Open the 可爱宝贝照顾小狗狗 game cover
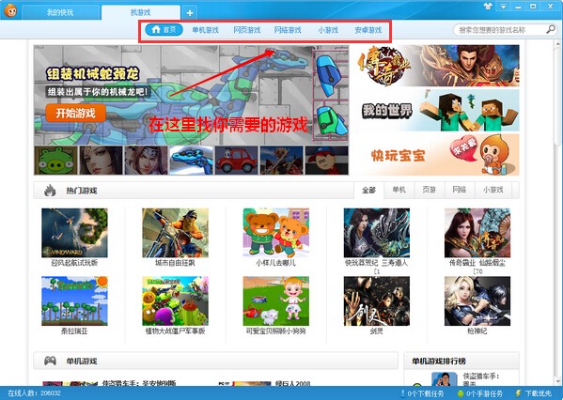Screen dimensions: 563x400 click(x=275, y=301)
